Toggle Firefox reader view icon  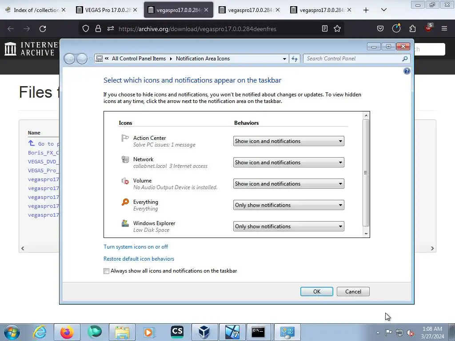[x=325, y=28]
